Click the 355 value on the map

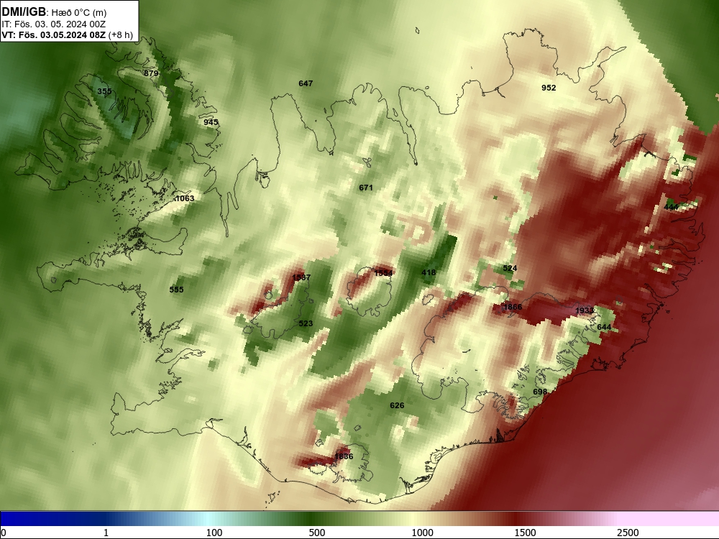104,91
